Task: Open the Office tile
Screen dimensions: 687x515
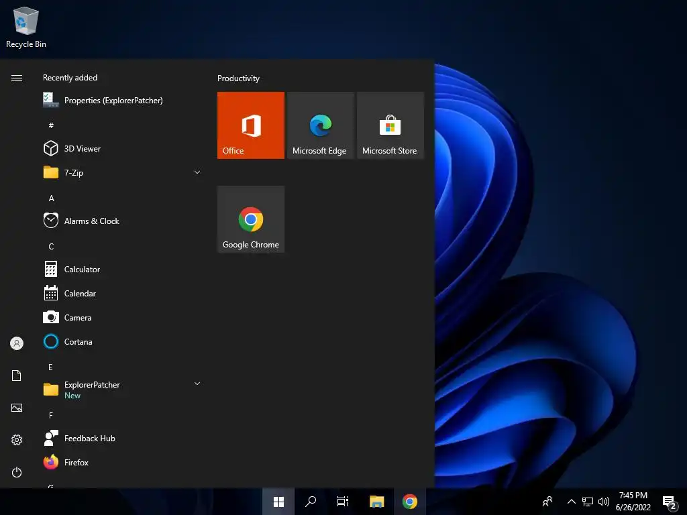Action: coord(251,125)
